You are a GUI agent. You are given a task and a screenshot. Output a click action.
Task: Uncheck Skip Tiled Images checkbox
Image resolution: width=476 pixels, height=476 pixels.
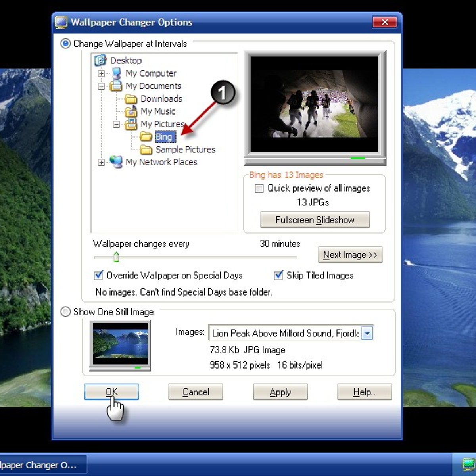click(x=278, y=275)
